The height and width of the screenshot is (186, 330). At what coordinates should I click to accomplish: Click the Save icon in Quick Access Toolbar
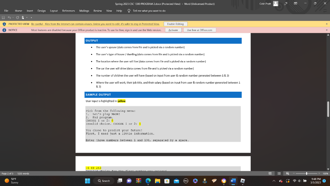[3, 17]
